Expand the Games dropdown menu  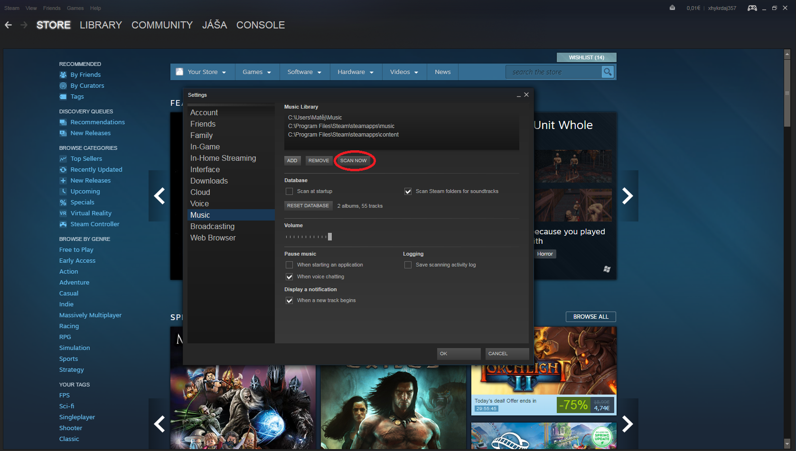point(257,72)
